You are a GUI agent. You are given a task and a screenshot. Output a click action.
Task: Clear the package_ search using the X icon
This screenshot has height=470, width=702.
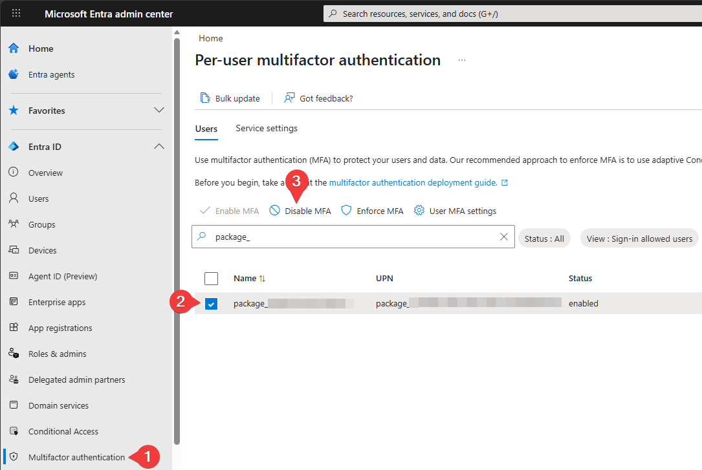coord(504,237)
